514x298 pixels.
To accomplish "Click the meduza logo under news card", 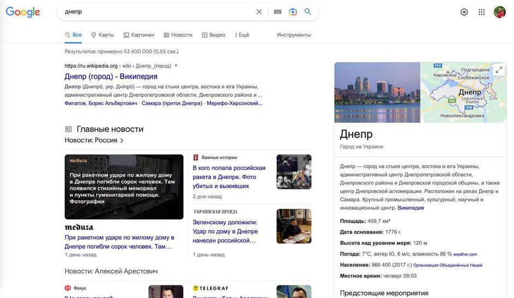I will click(x=79, y=227).
